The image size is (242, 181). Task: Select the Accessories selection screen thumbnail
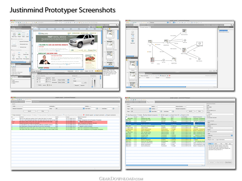pyautogui.click(x=110, y=45)
